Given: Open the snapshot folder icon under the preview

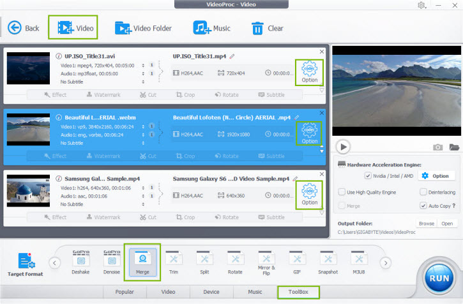Looking at the screenshot, I should [454, 147].
